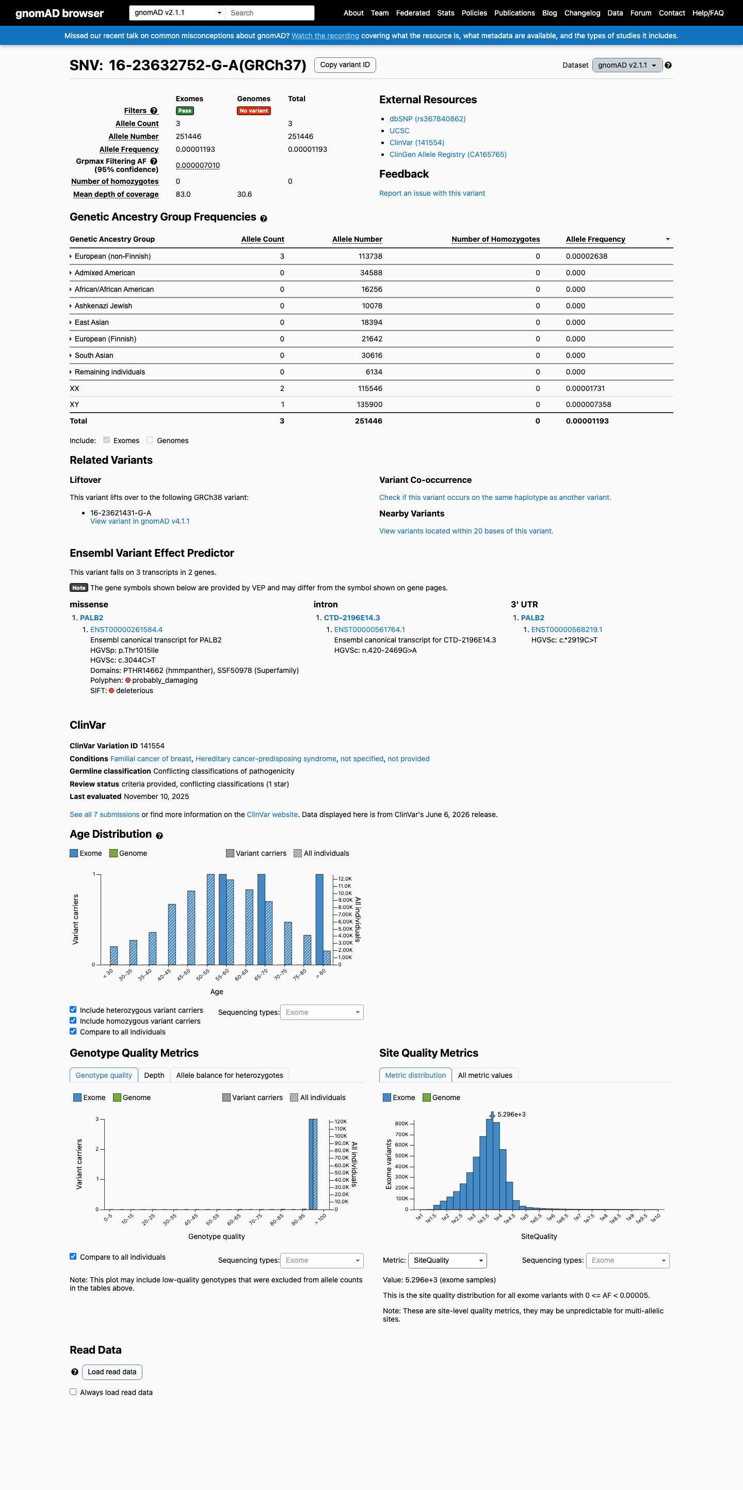
Task: Open transcript ENST00000261584.4 link
Action: coord(126,630)
